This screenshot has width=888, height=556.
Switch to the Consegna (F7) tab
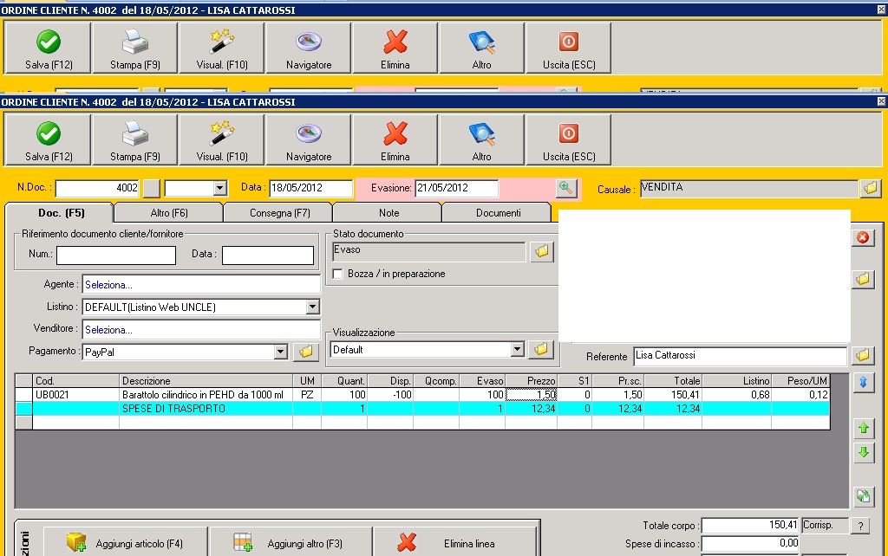click(277, 213)
